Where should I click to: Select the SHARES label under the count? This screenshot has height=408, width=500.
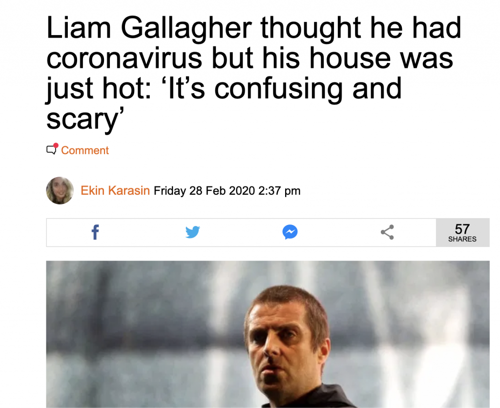tap(462, 239)
